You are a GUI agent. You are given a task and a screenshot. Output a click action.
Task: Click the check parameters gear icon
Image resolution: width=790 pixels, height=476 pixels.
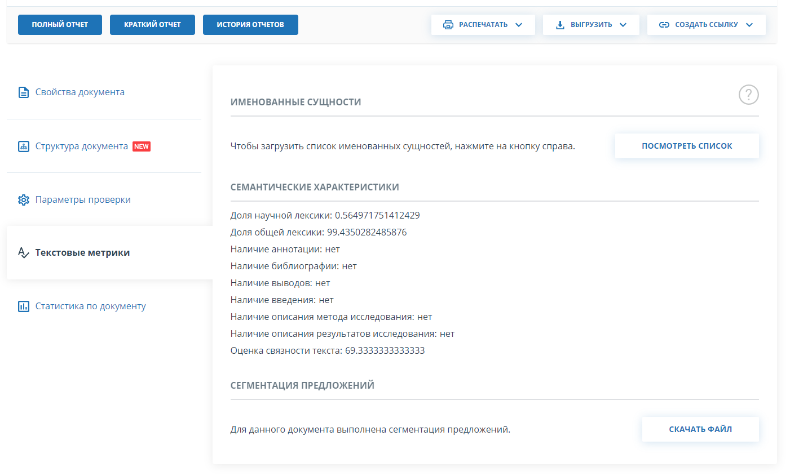point(24,200)
